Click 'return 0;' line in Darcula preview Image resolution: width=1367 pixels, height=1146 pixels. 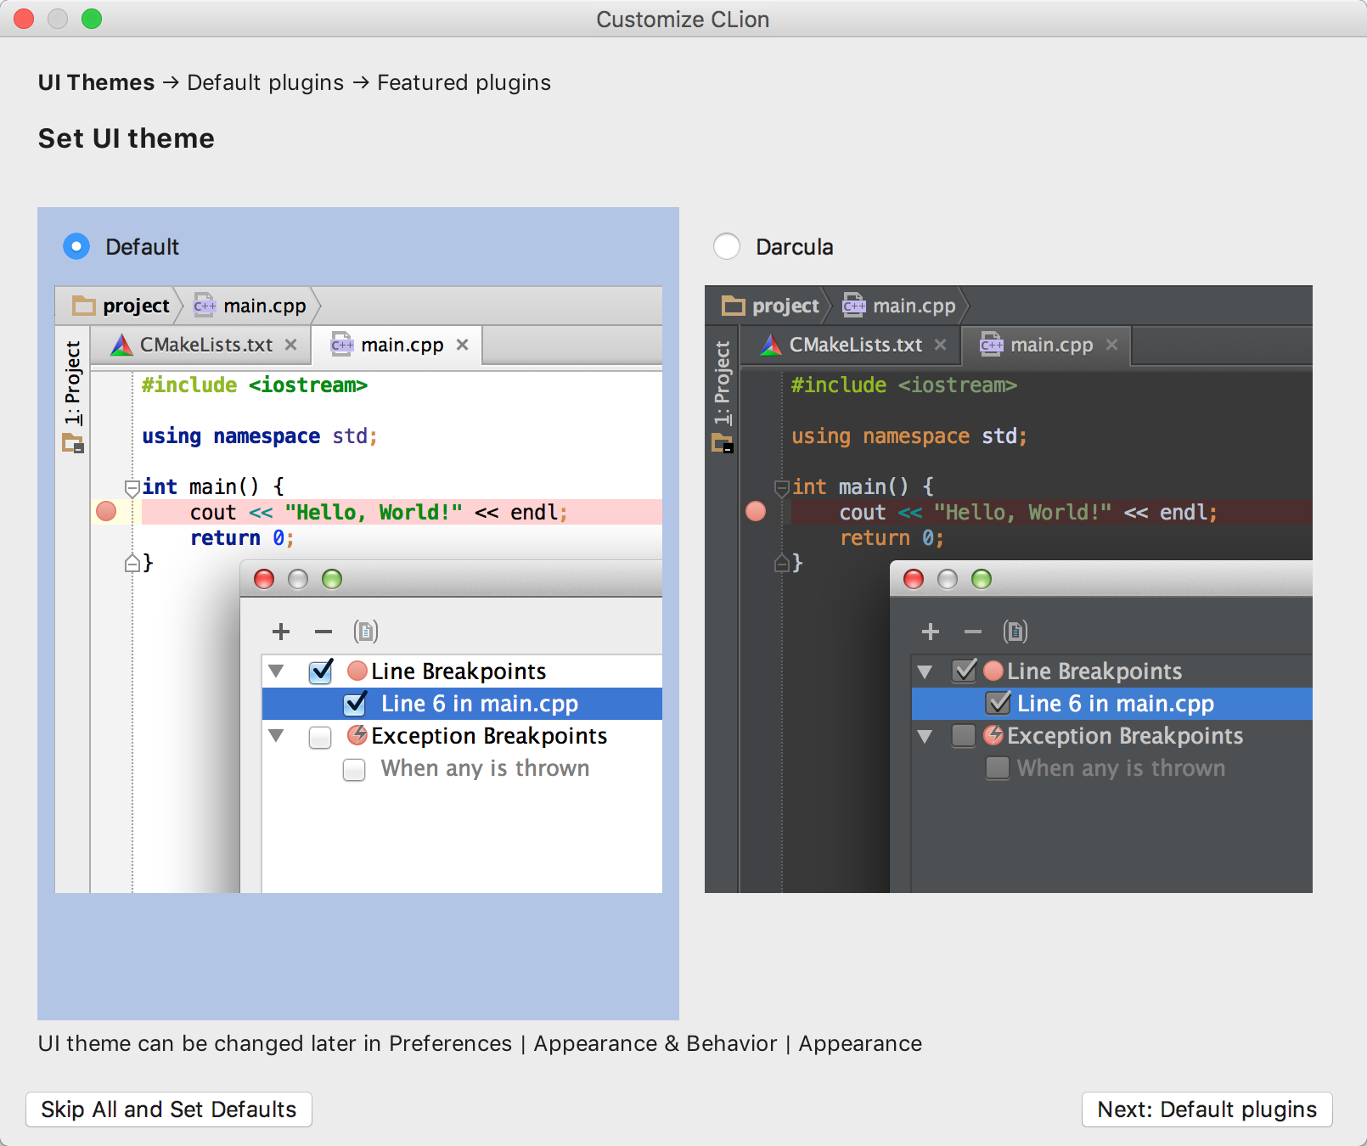coord(892,538)
